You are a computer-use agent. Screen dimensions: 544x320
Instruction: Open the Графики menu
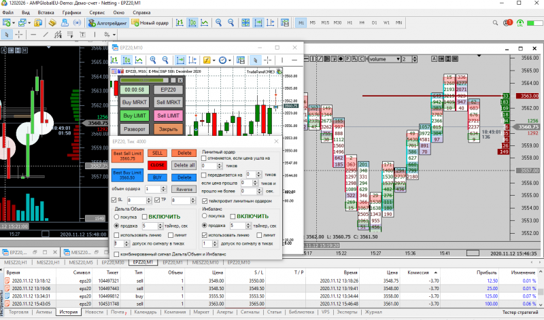(x=71, y=12)
